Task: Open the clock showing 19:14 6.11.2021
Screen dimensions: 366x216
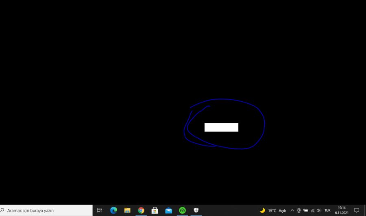Action: [x=342, y=210]
